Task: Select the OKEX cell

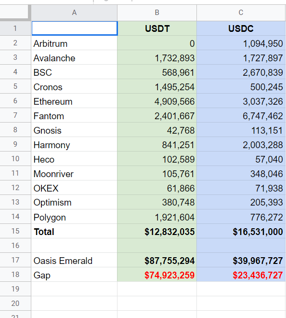Action: coord(74,188)
